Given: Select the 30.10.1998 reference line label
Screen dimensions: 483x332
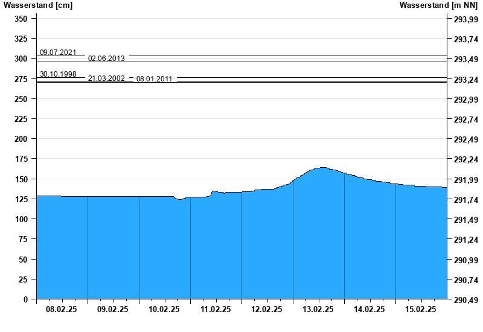Looking at the screenshot, I should [58, 74].
